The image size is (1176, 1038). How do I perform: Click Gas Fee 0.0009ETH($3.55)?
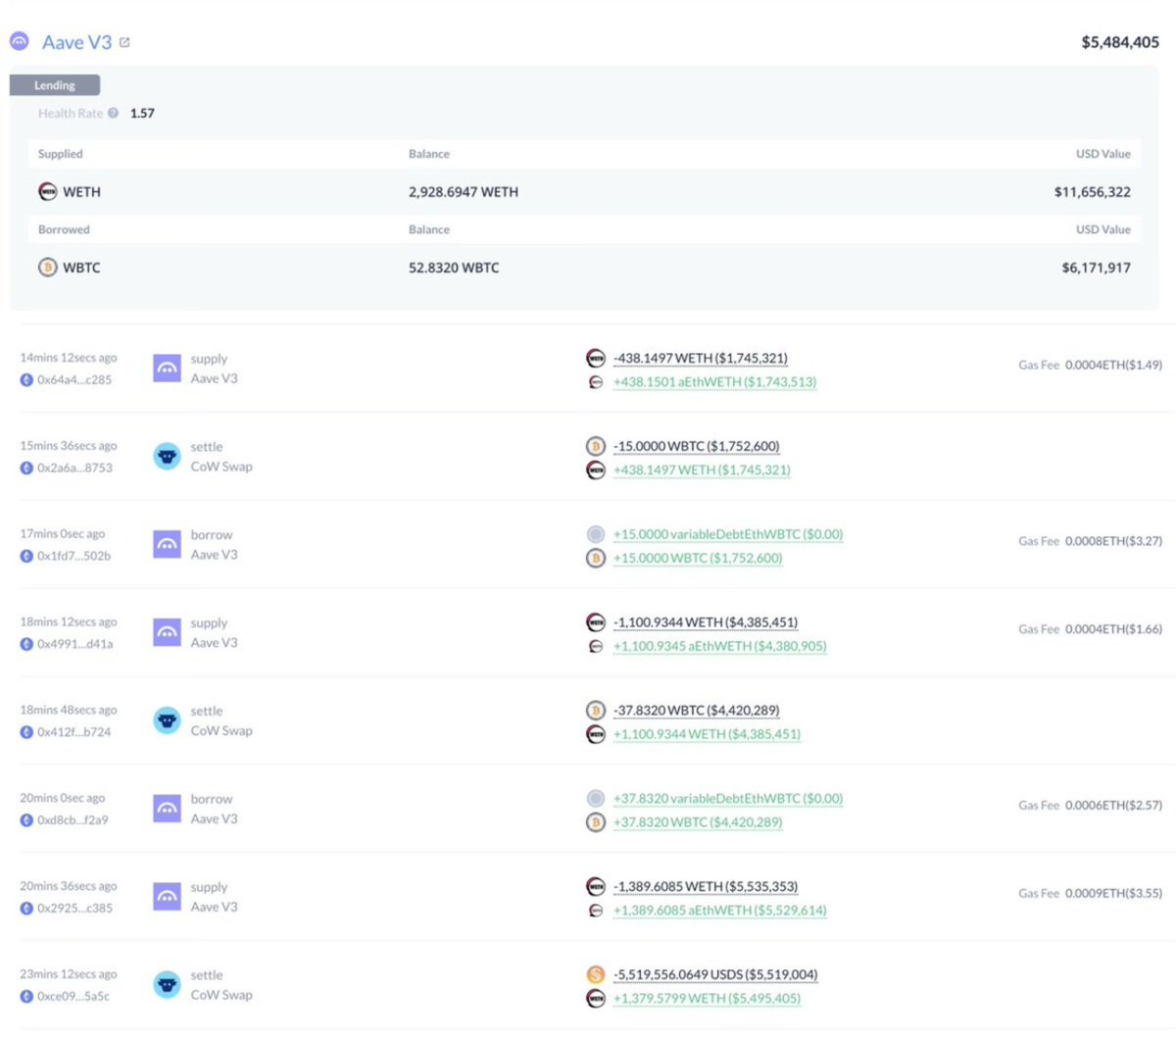pyautogui.click(x=1090, y=893)
